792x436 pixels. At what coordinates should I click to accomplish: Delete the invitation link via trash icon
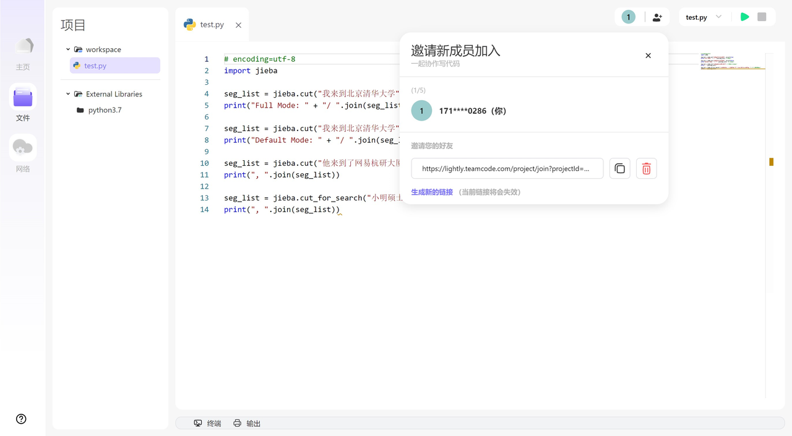[646, 168]
